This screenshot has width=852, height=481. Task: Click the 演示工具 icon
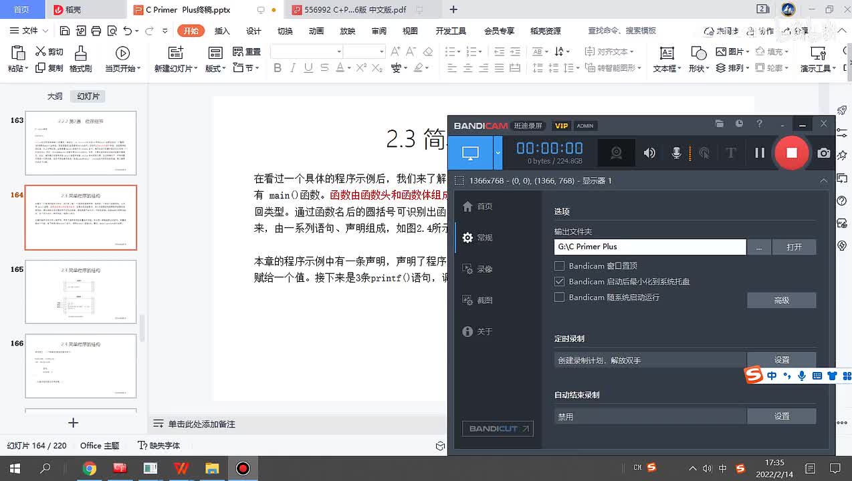tap(818, 53)
